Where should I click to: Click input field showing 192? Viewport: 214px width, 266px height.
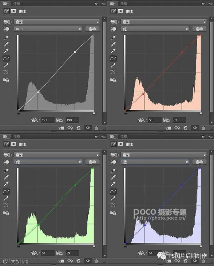tap(47, 120)
